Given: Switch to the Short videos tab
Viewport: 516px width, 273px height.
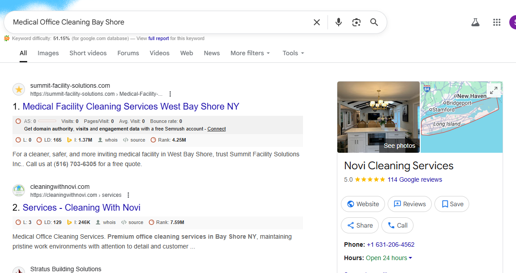Looking at the screenshot, I should (88, 53).
